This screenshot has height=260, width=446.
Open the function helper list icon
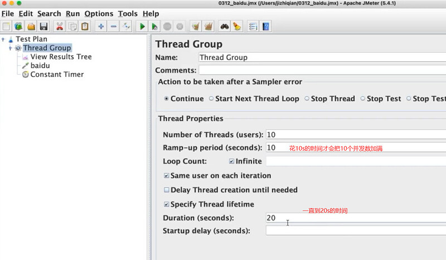(253, 26)
